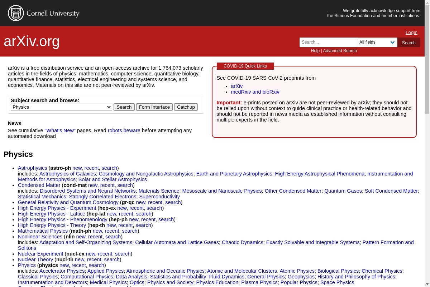Open the All fields dropdown

(x=377, y=42)
